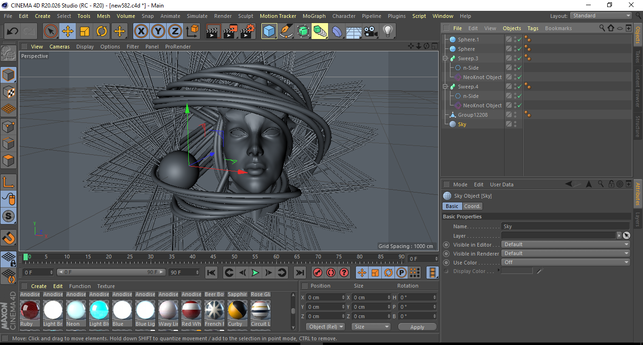Image resolution: width=643 pixels, height=345 pixels.
Task: Click Render View clapperboard icon
Action: [214, 32]
